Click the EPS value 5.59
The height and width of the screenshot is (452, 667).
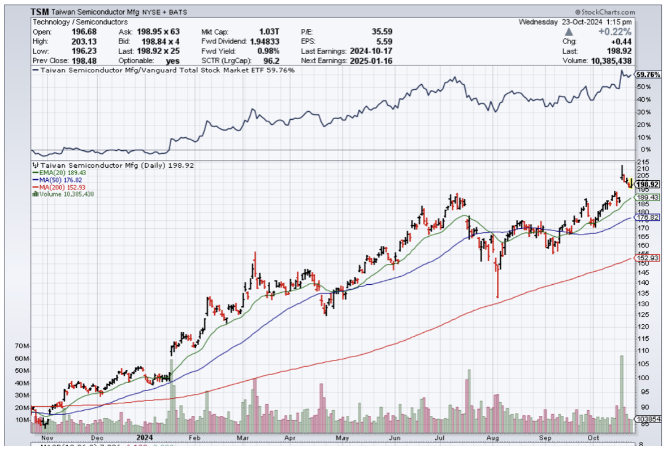pyautogui.click(x=384, y=41)
